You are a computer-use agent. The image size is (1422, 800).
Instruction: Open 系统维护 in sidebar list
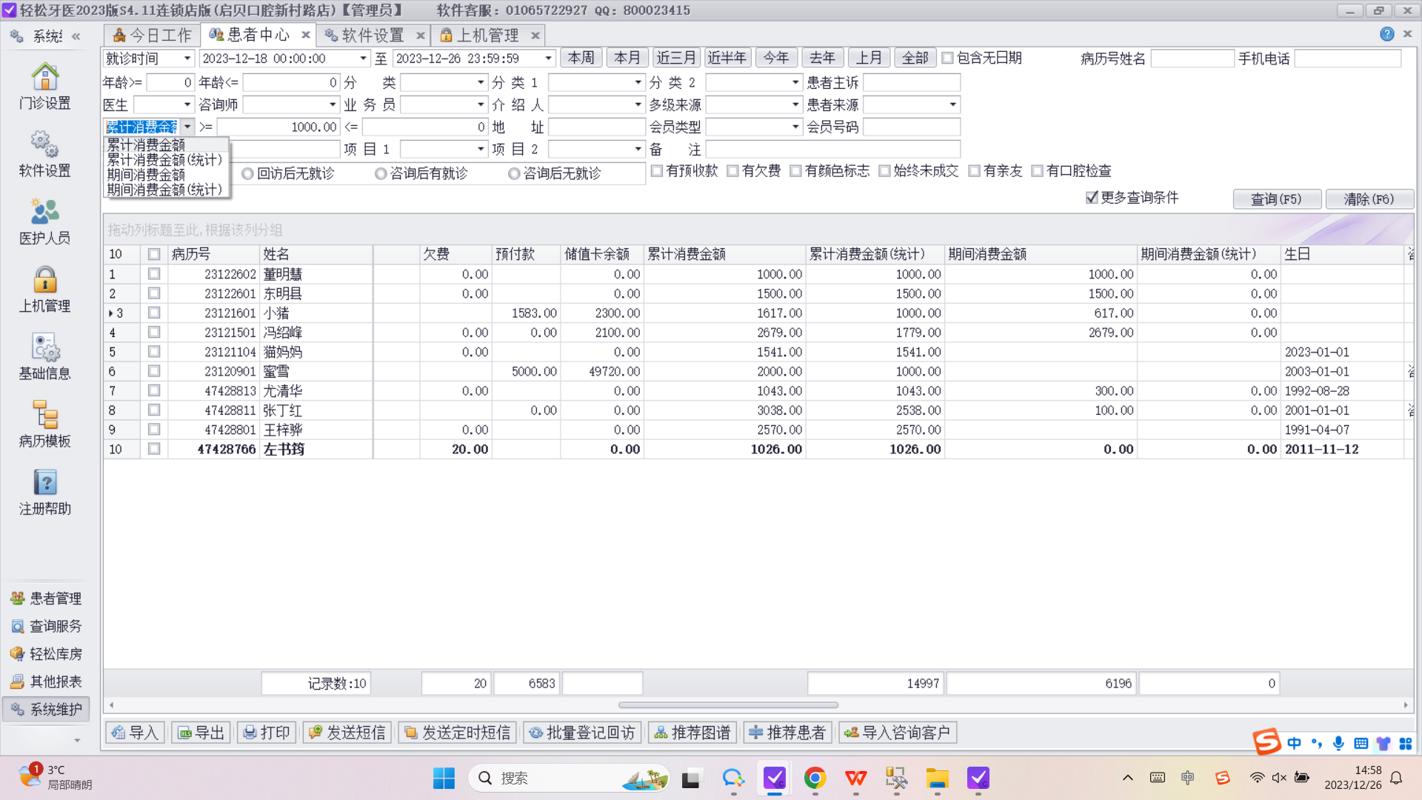[x=46, y=710]
